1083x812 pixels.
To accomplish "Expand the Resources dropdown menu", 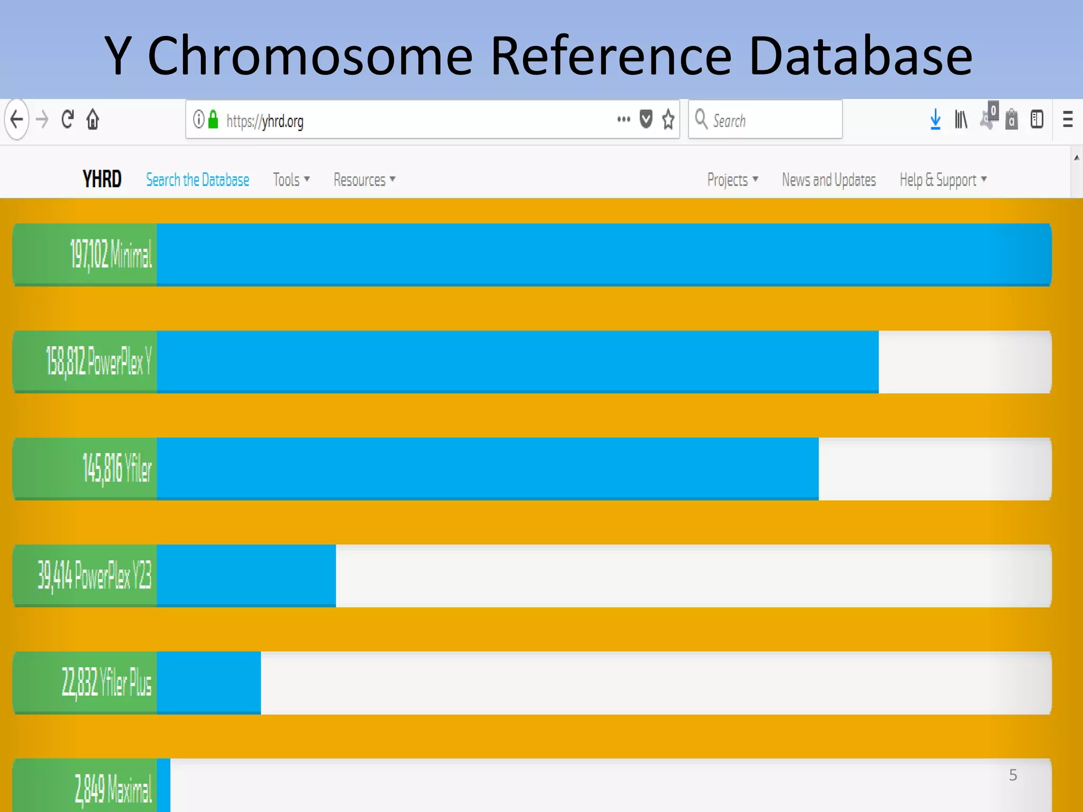I will 364,180.
